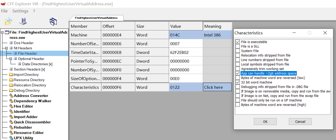
Task: Uncheck 32 bit word machine
Action: [x=238, y=82]
